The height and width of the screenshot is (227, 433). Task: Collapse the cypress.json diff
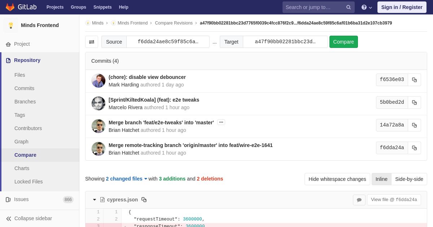(x=95, y=200)
